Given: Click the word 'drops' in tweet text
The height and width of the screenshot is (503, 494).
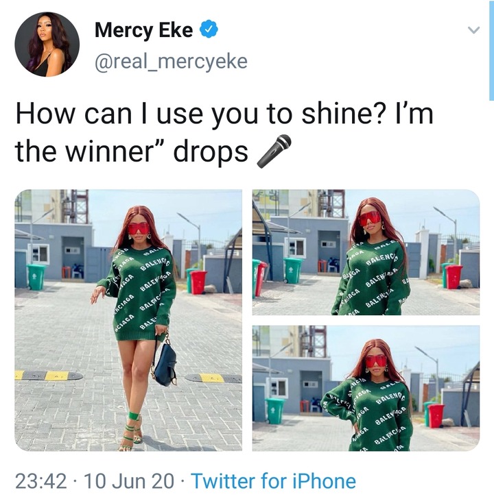Looking at the screenshot, I should pyautogui.click(x=211, y=152).
